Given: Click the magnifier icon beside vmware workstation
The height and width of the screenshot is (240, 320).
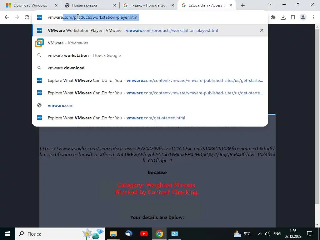Looking at the screenshot, I should [39, 55].
